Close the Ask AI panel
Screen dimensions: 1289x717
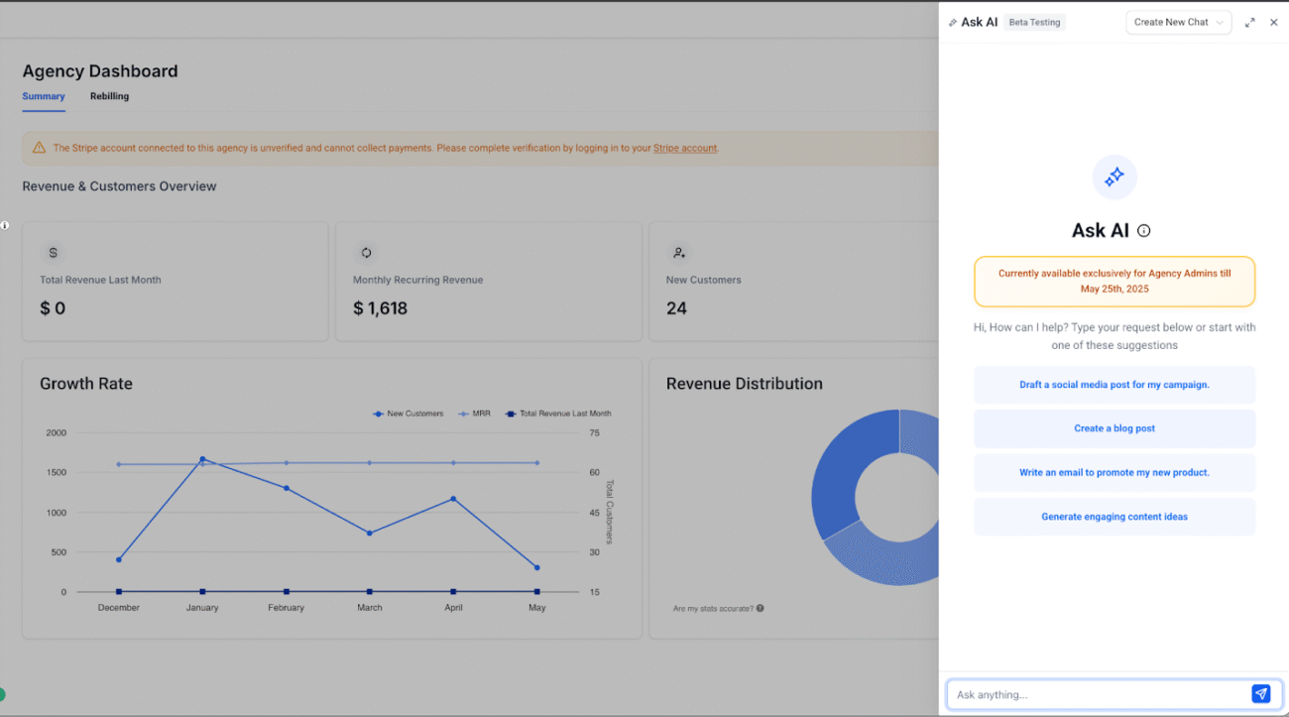point(1274,22)
